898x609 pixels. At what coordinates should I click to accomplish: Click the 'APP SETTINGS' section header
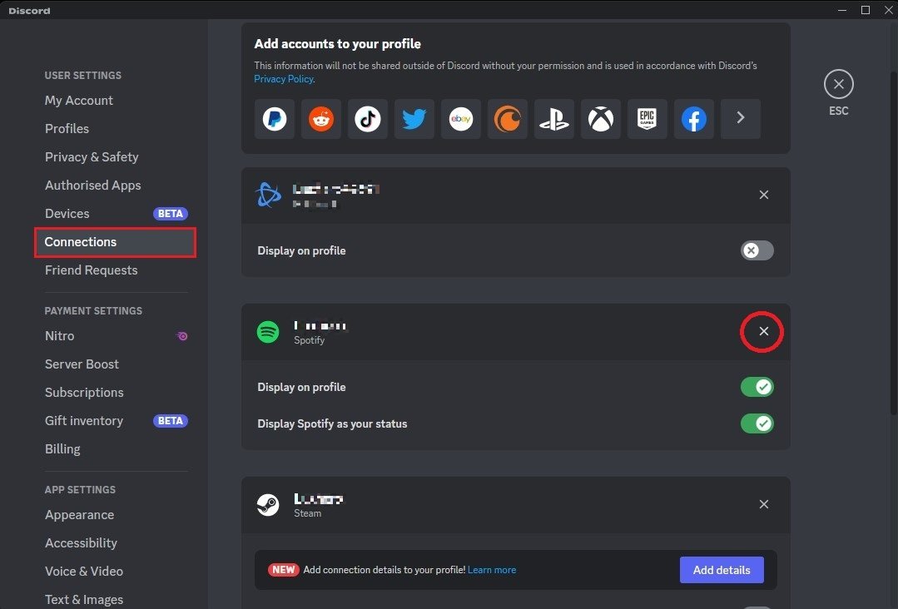point(80,490)
